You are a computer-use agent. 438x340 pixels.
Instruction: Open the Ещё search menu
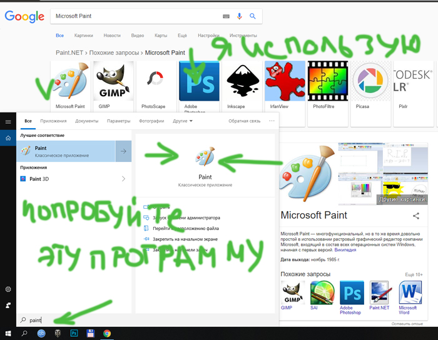182,36
